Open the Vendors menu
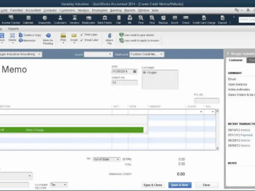The image size is (255, 191). 83,10
